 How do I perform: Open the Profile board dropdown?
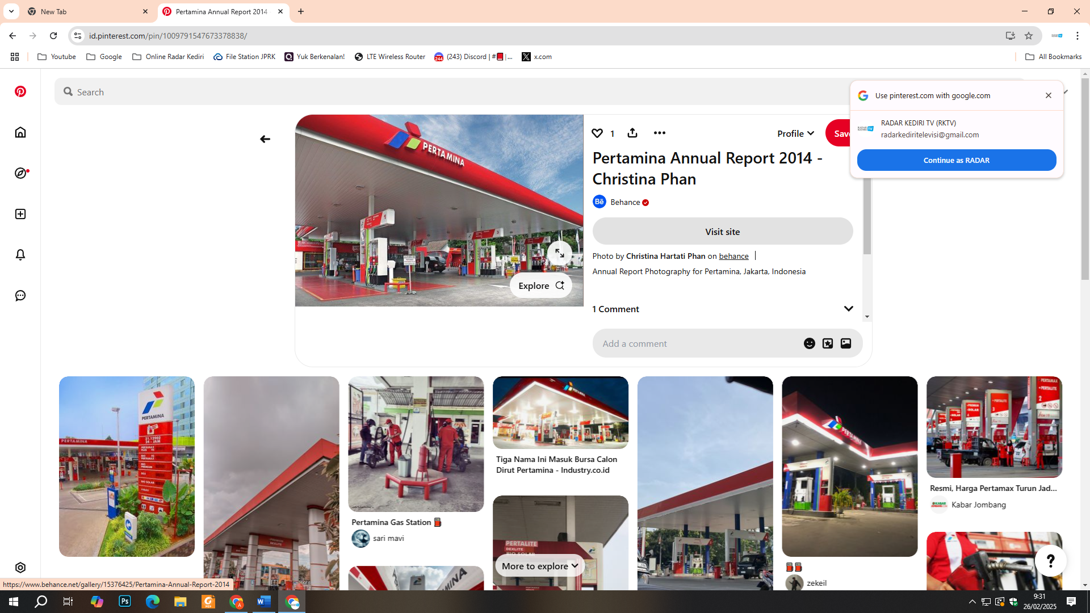[x=795, y=133]
